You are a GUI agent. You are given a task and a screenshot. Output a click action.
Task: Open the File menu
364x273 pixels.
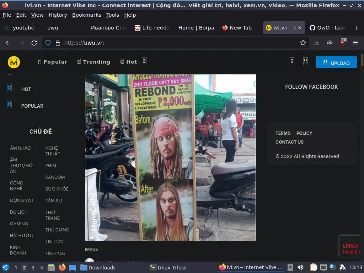(x=7, y=15)
